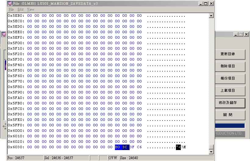The image size is (250, 161).
Task: Click 更新目錄 button in background window
Action: (x=230, y=54)
